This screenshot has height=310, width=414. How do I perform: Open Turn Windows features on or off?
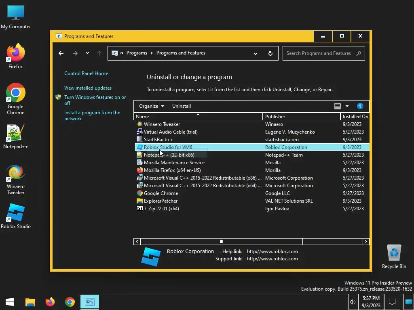click(95, 100)
